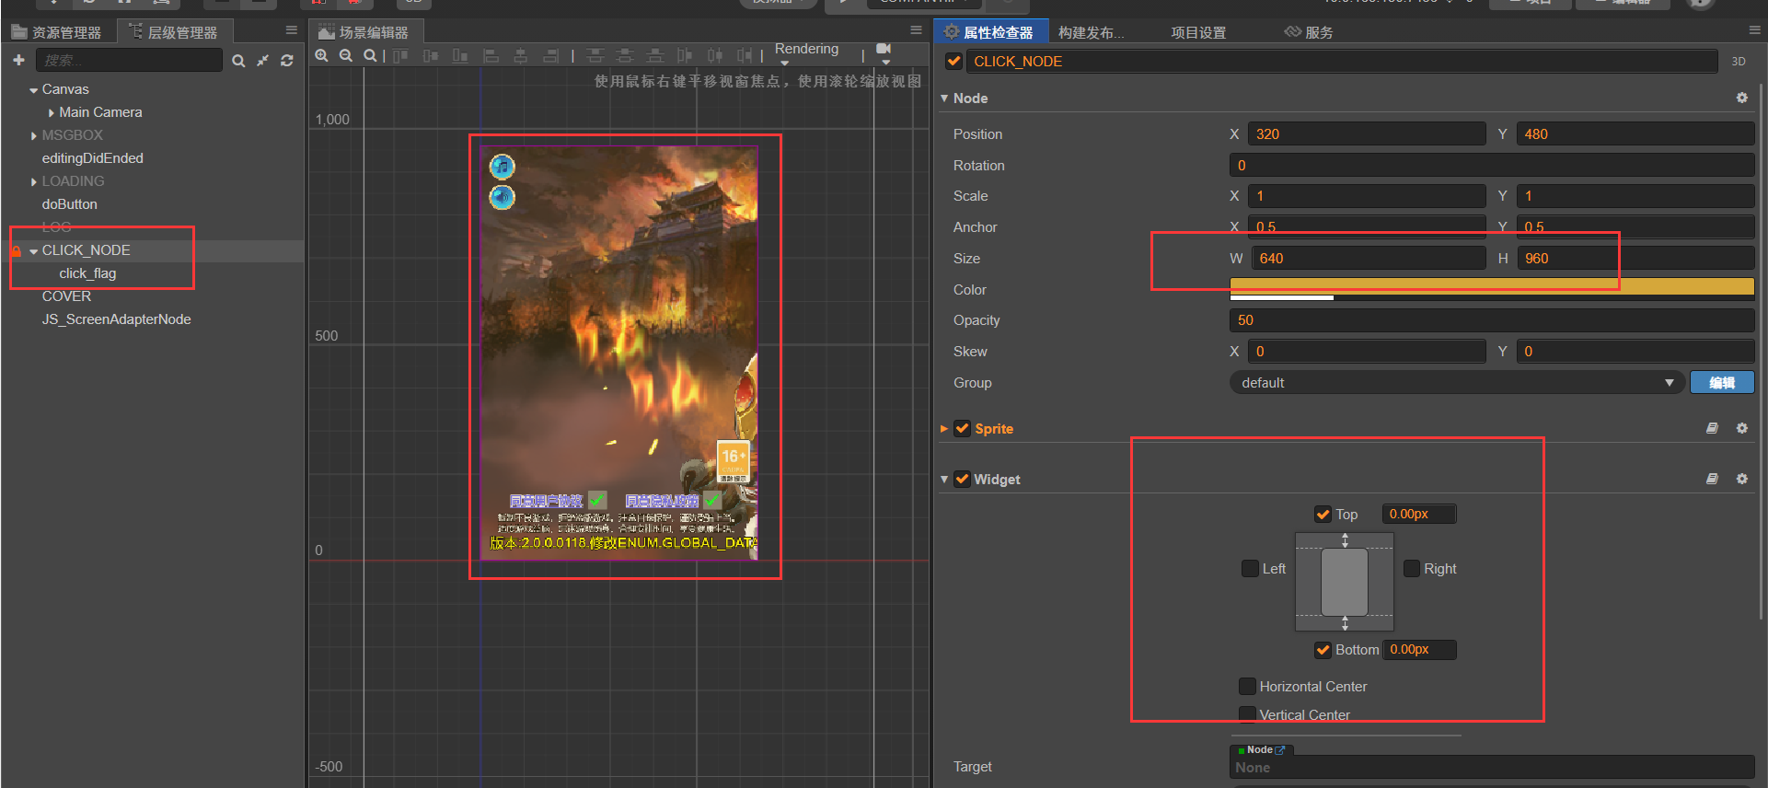Click the distribute vertical centers icon
This screenshot has width=1768, height=788.
click(625, 56)
